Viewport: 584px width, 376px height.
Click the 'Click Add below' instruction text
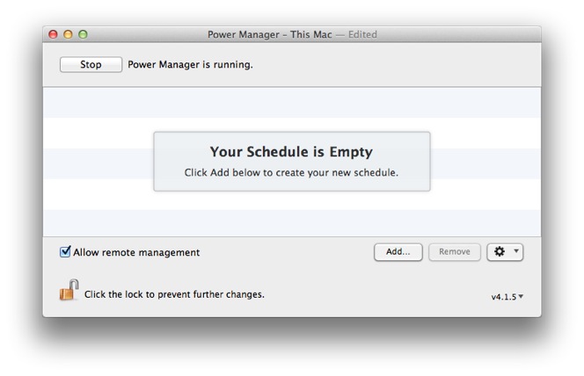point(291,172)
